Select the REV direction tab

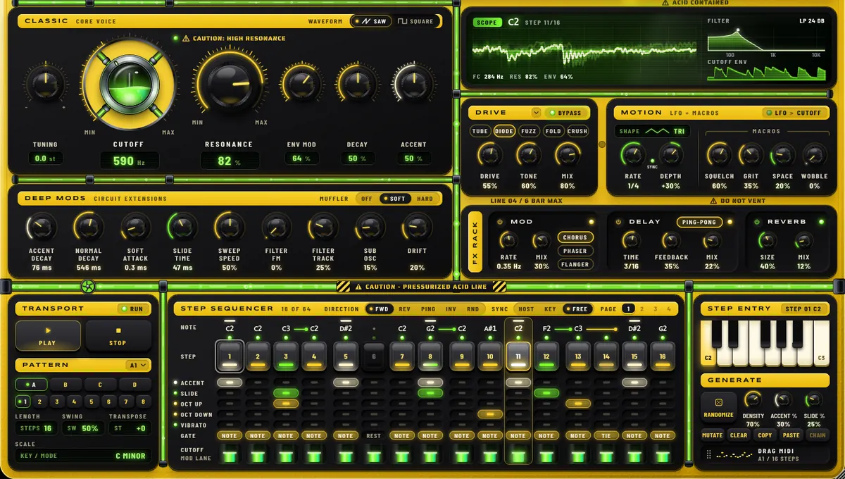click(x=404, y=309)
